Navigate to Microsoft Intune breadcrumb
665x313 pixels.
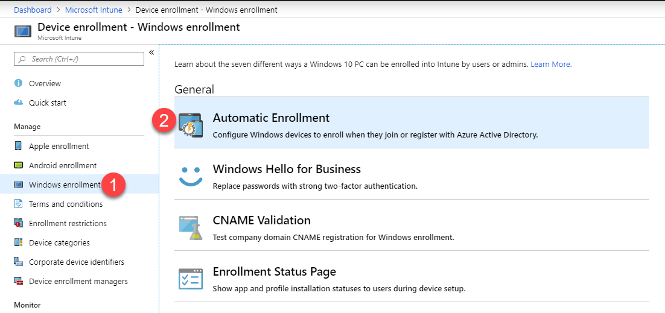[x=94, y=10]
